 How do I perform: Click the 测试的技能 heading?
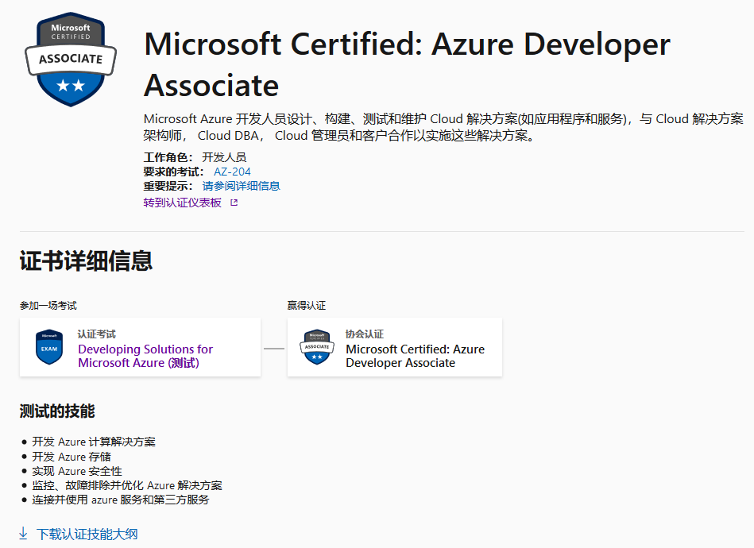[x=57, y=411]
